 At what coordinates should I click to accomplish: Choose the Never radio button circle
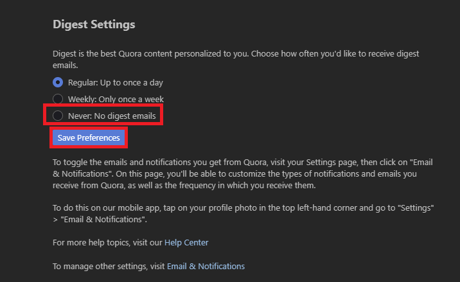pyautogui.click(x=58, y=116)
